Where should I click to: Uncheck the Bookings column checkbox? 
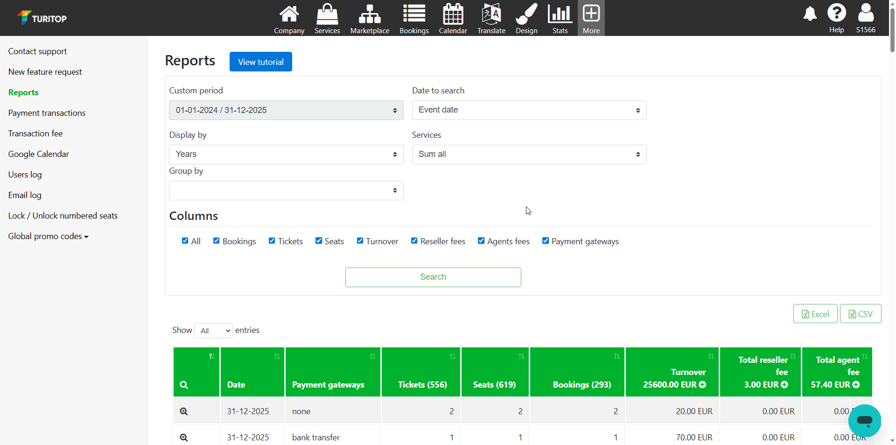[x=217, y=241]
